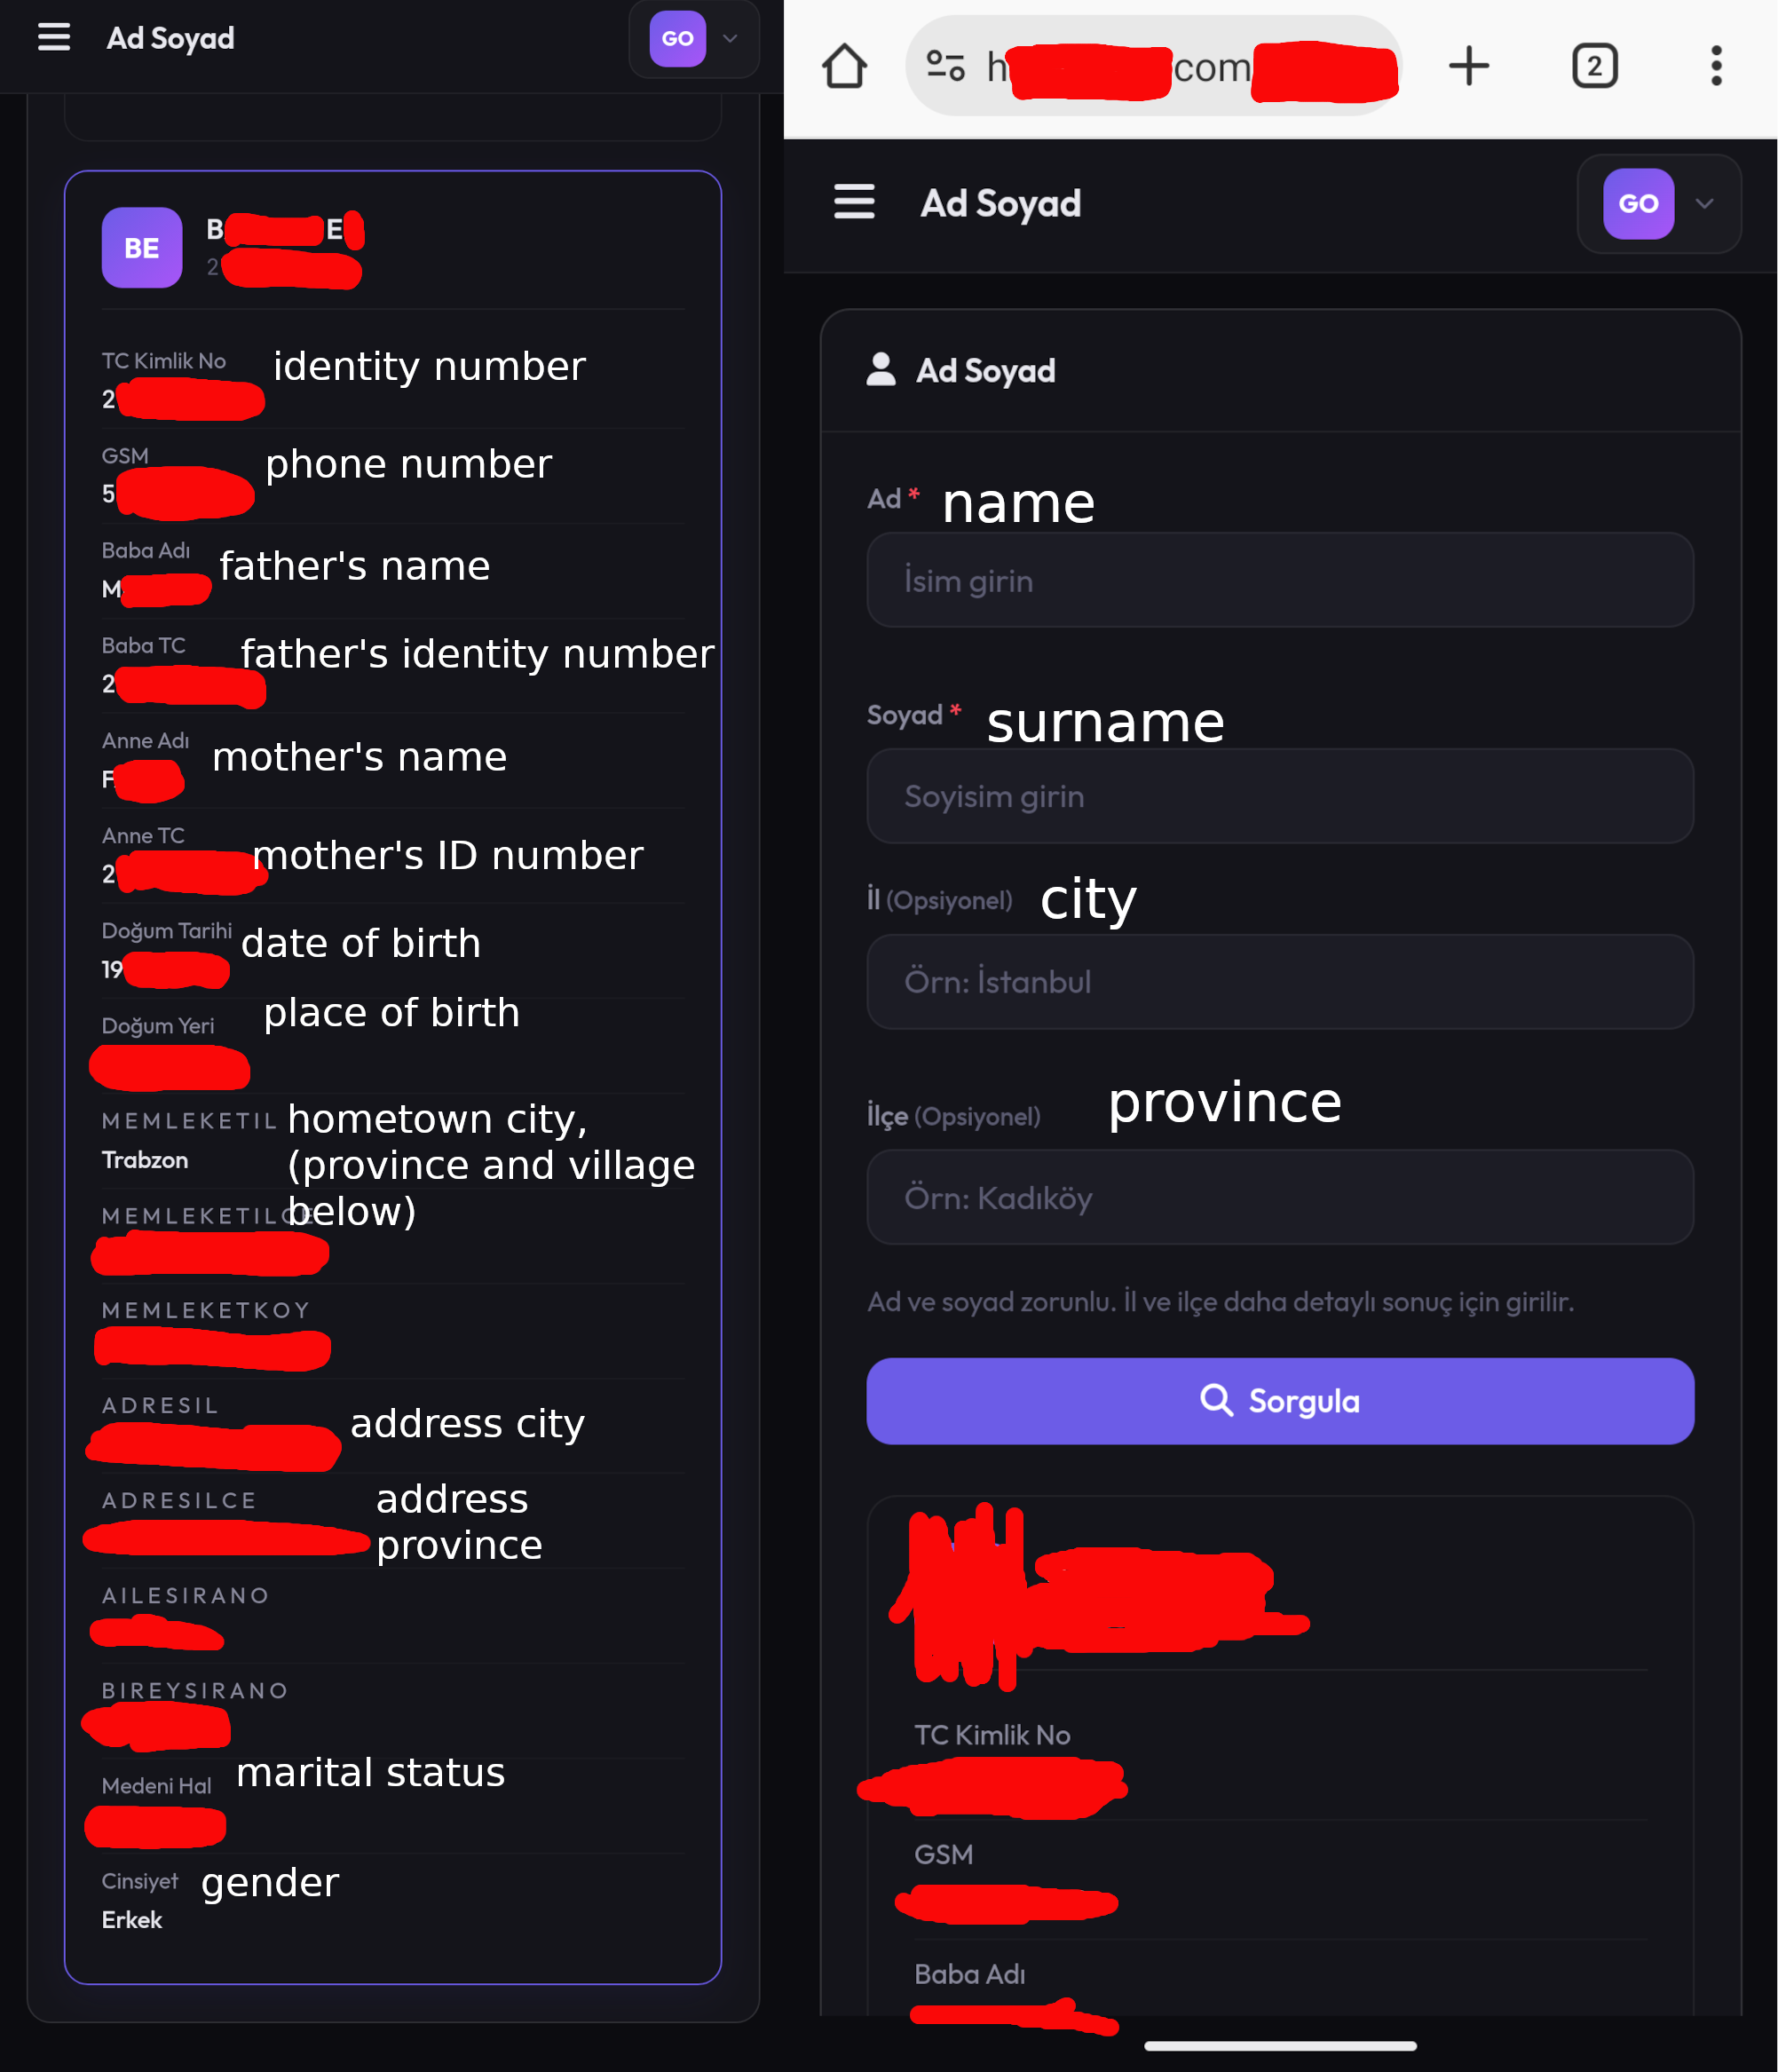This screenshot has height=2072, width=1778.
Task: Open the hamburger menu below the browser bar
Action: click(854, 202)
